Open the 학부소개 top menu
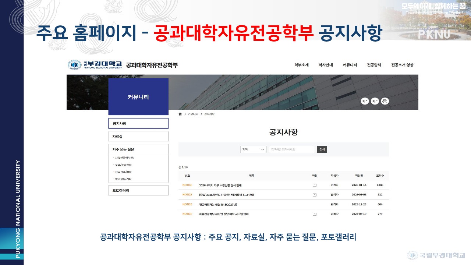 point(301,65)
